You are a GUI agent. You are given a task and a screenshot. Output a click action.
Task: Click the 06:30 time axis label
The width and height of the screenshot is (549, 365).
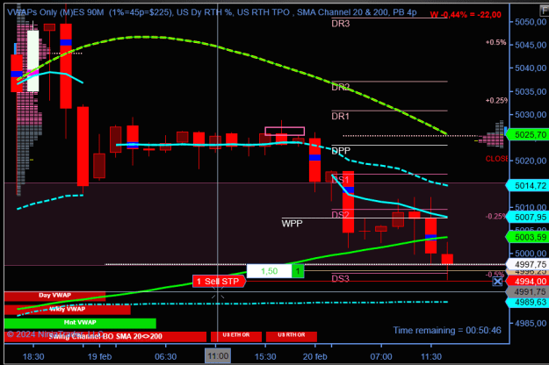(166, 356)
